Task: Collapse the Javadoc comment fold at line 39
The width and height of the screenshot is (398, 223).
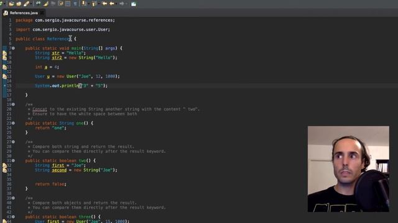Action: click(x=13, y=198)
